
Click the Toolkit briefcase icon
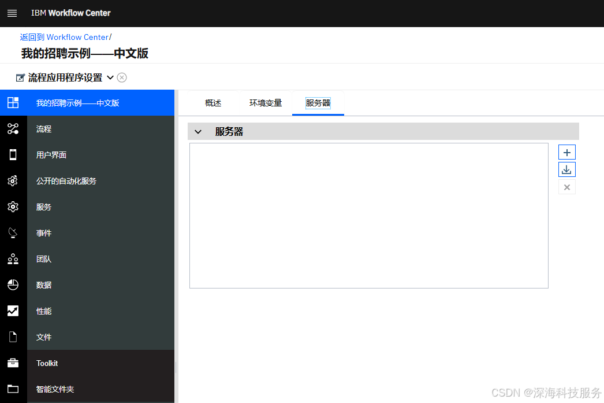13,363
